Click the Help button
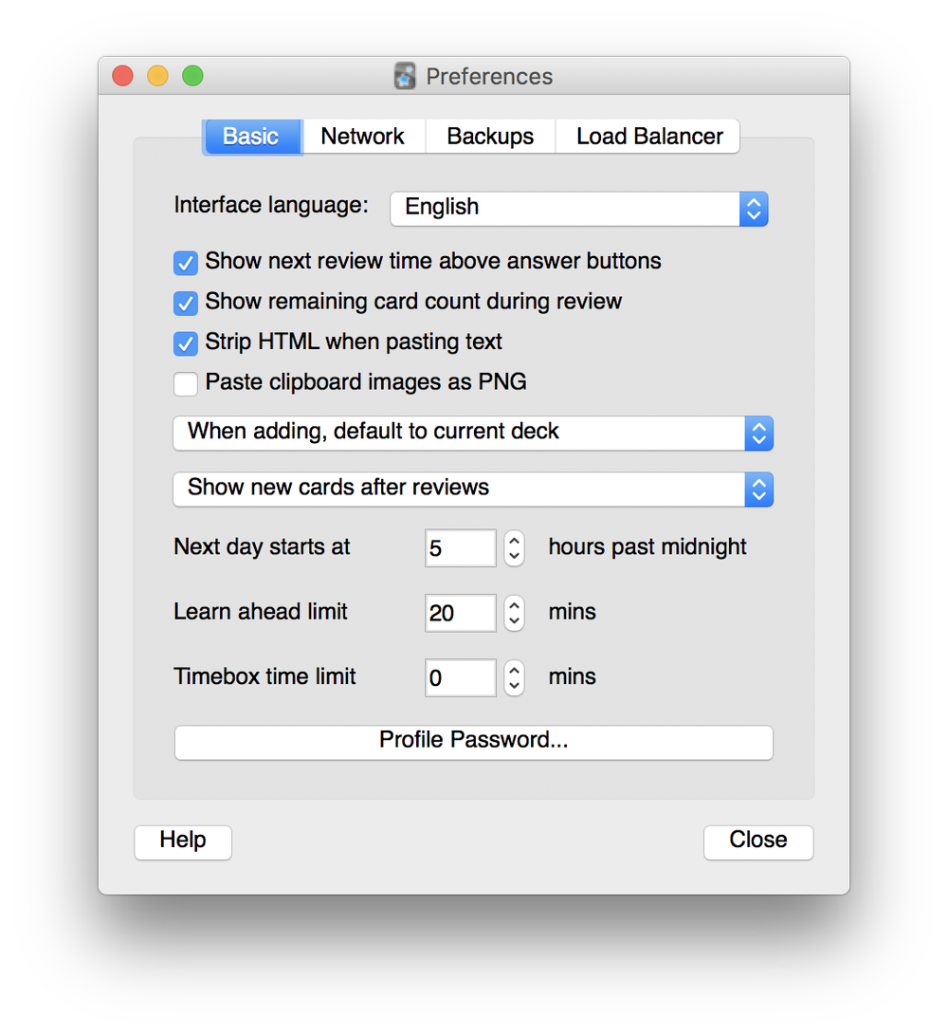 point(183,842)
